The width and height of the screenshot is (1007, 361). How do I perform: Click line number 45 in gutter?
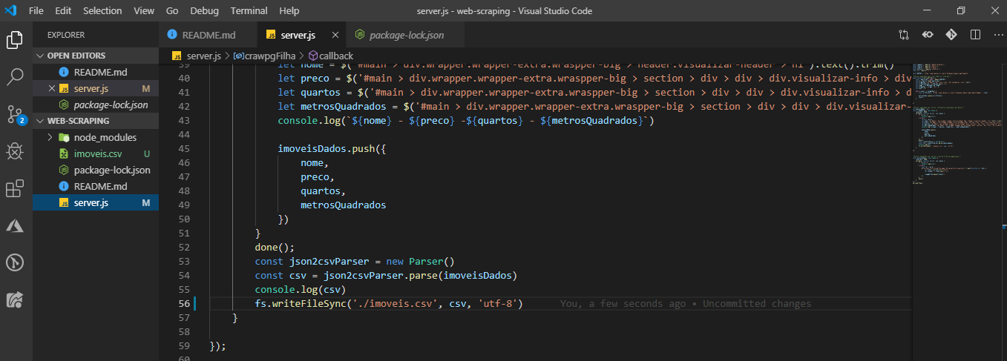pos(184,149)
